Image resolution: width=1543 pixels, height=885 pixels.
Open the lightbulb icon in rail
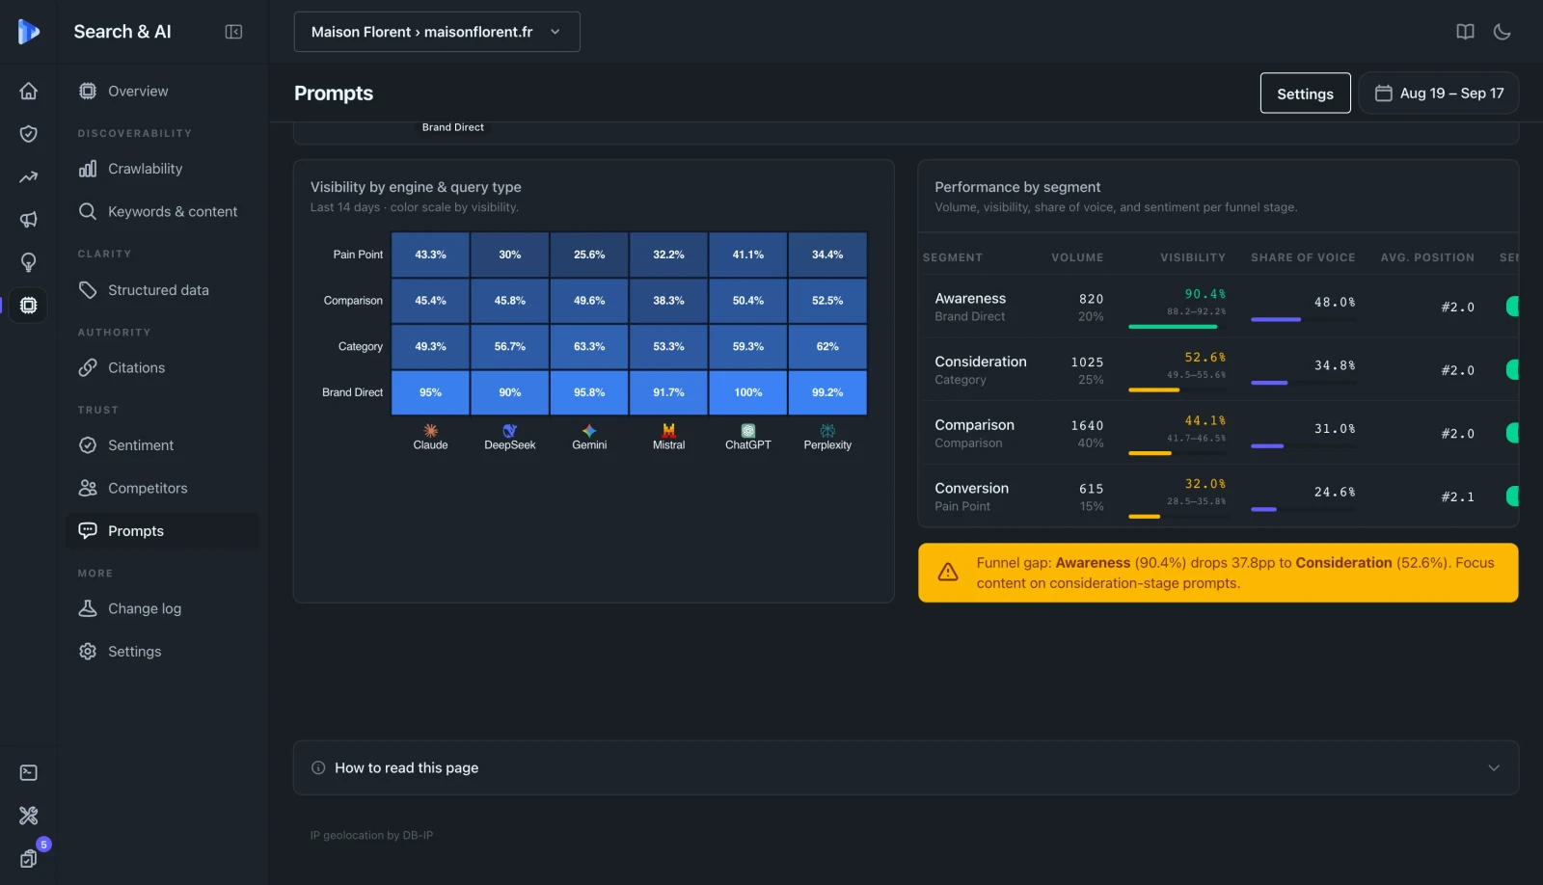coord(29,262)
